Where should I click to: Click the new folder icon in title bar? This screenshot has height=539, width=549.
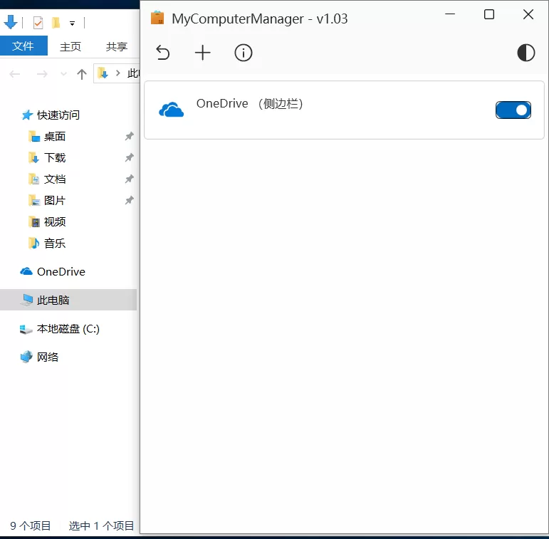tap(56, 23)
